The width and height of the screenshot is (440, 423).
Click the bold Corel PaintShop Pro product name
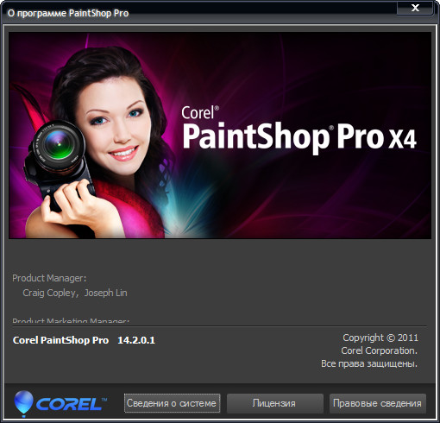pyautogui.click(x=60, y=340)
